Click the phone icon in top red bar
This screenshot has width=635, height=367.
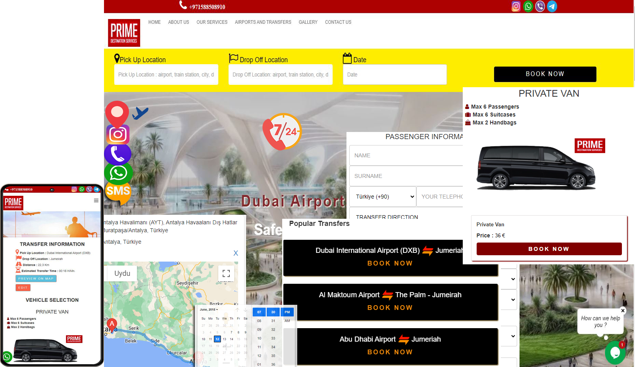point(183,5)
